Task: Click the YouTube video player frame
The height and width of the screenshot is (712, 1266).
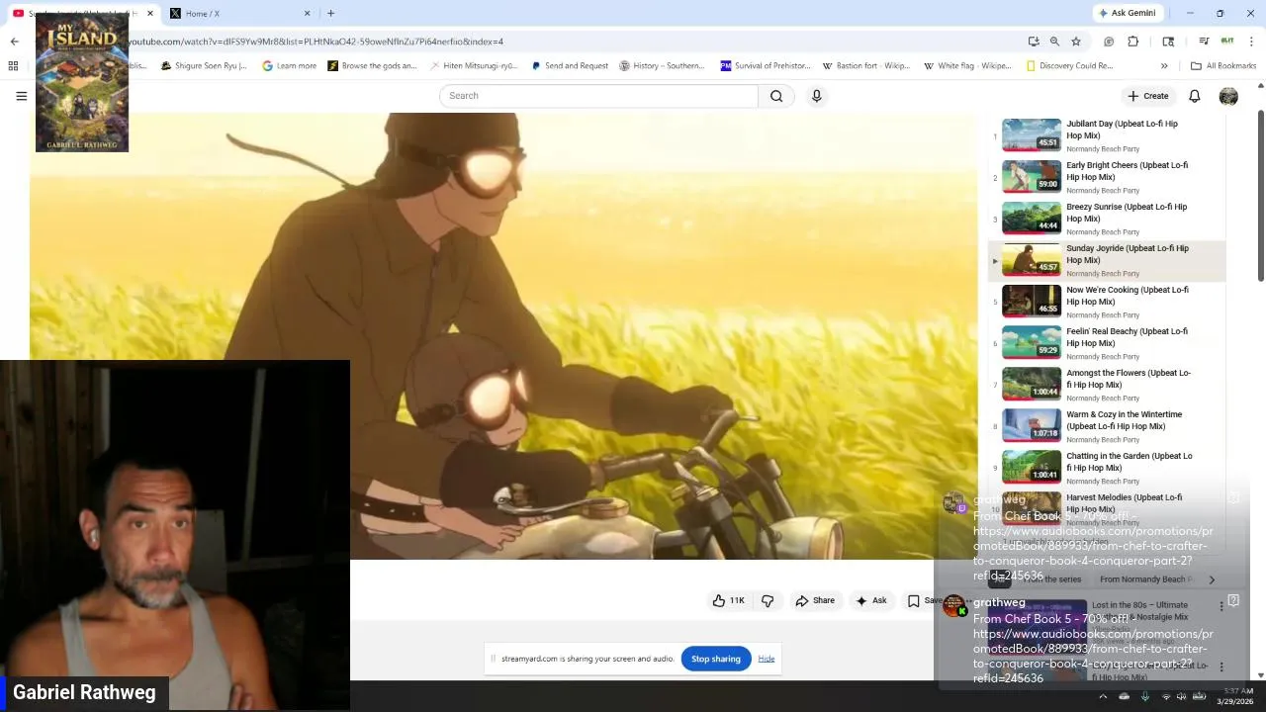Action: coord(503,336)
